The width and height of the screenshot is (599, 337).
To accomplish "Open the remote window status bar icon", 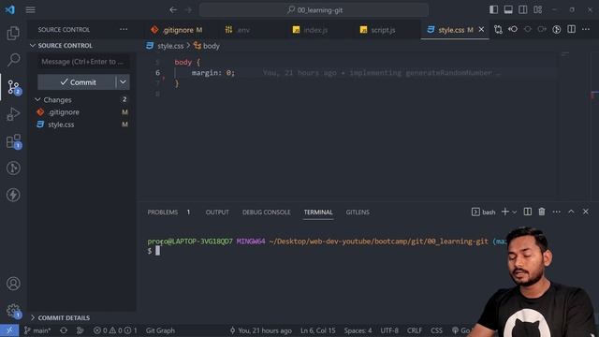I will click(9, 330).
